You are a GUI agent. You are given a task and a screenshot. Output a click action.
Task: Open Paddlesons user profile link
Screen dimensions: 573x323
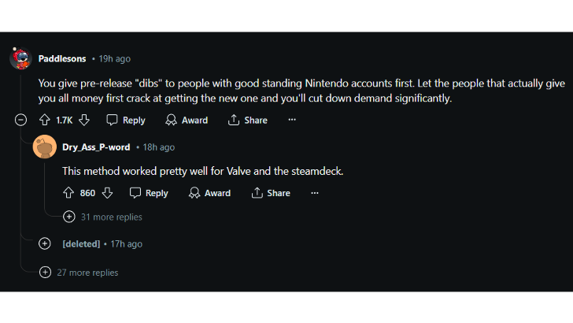click(x=62, y=58)
